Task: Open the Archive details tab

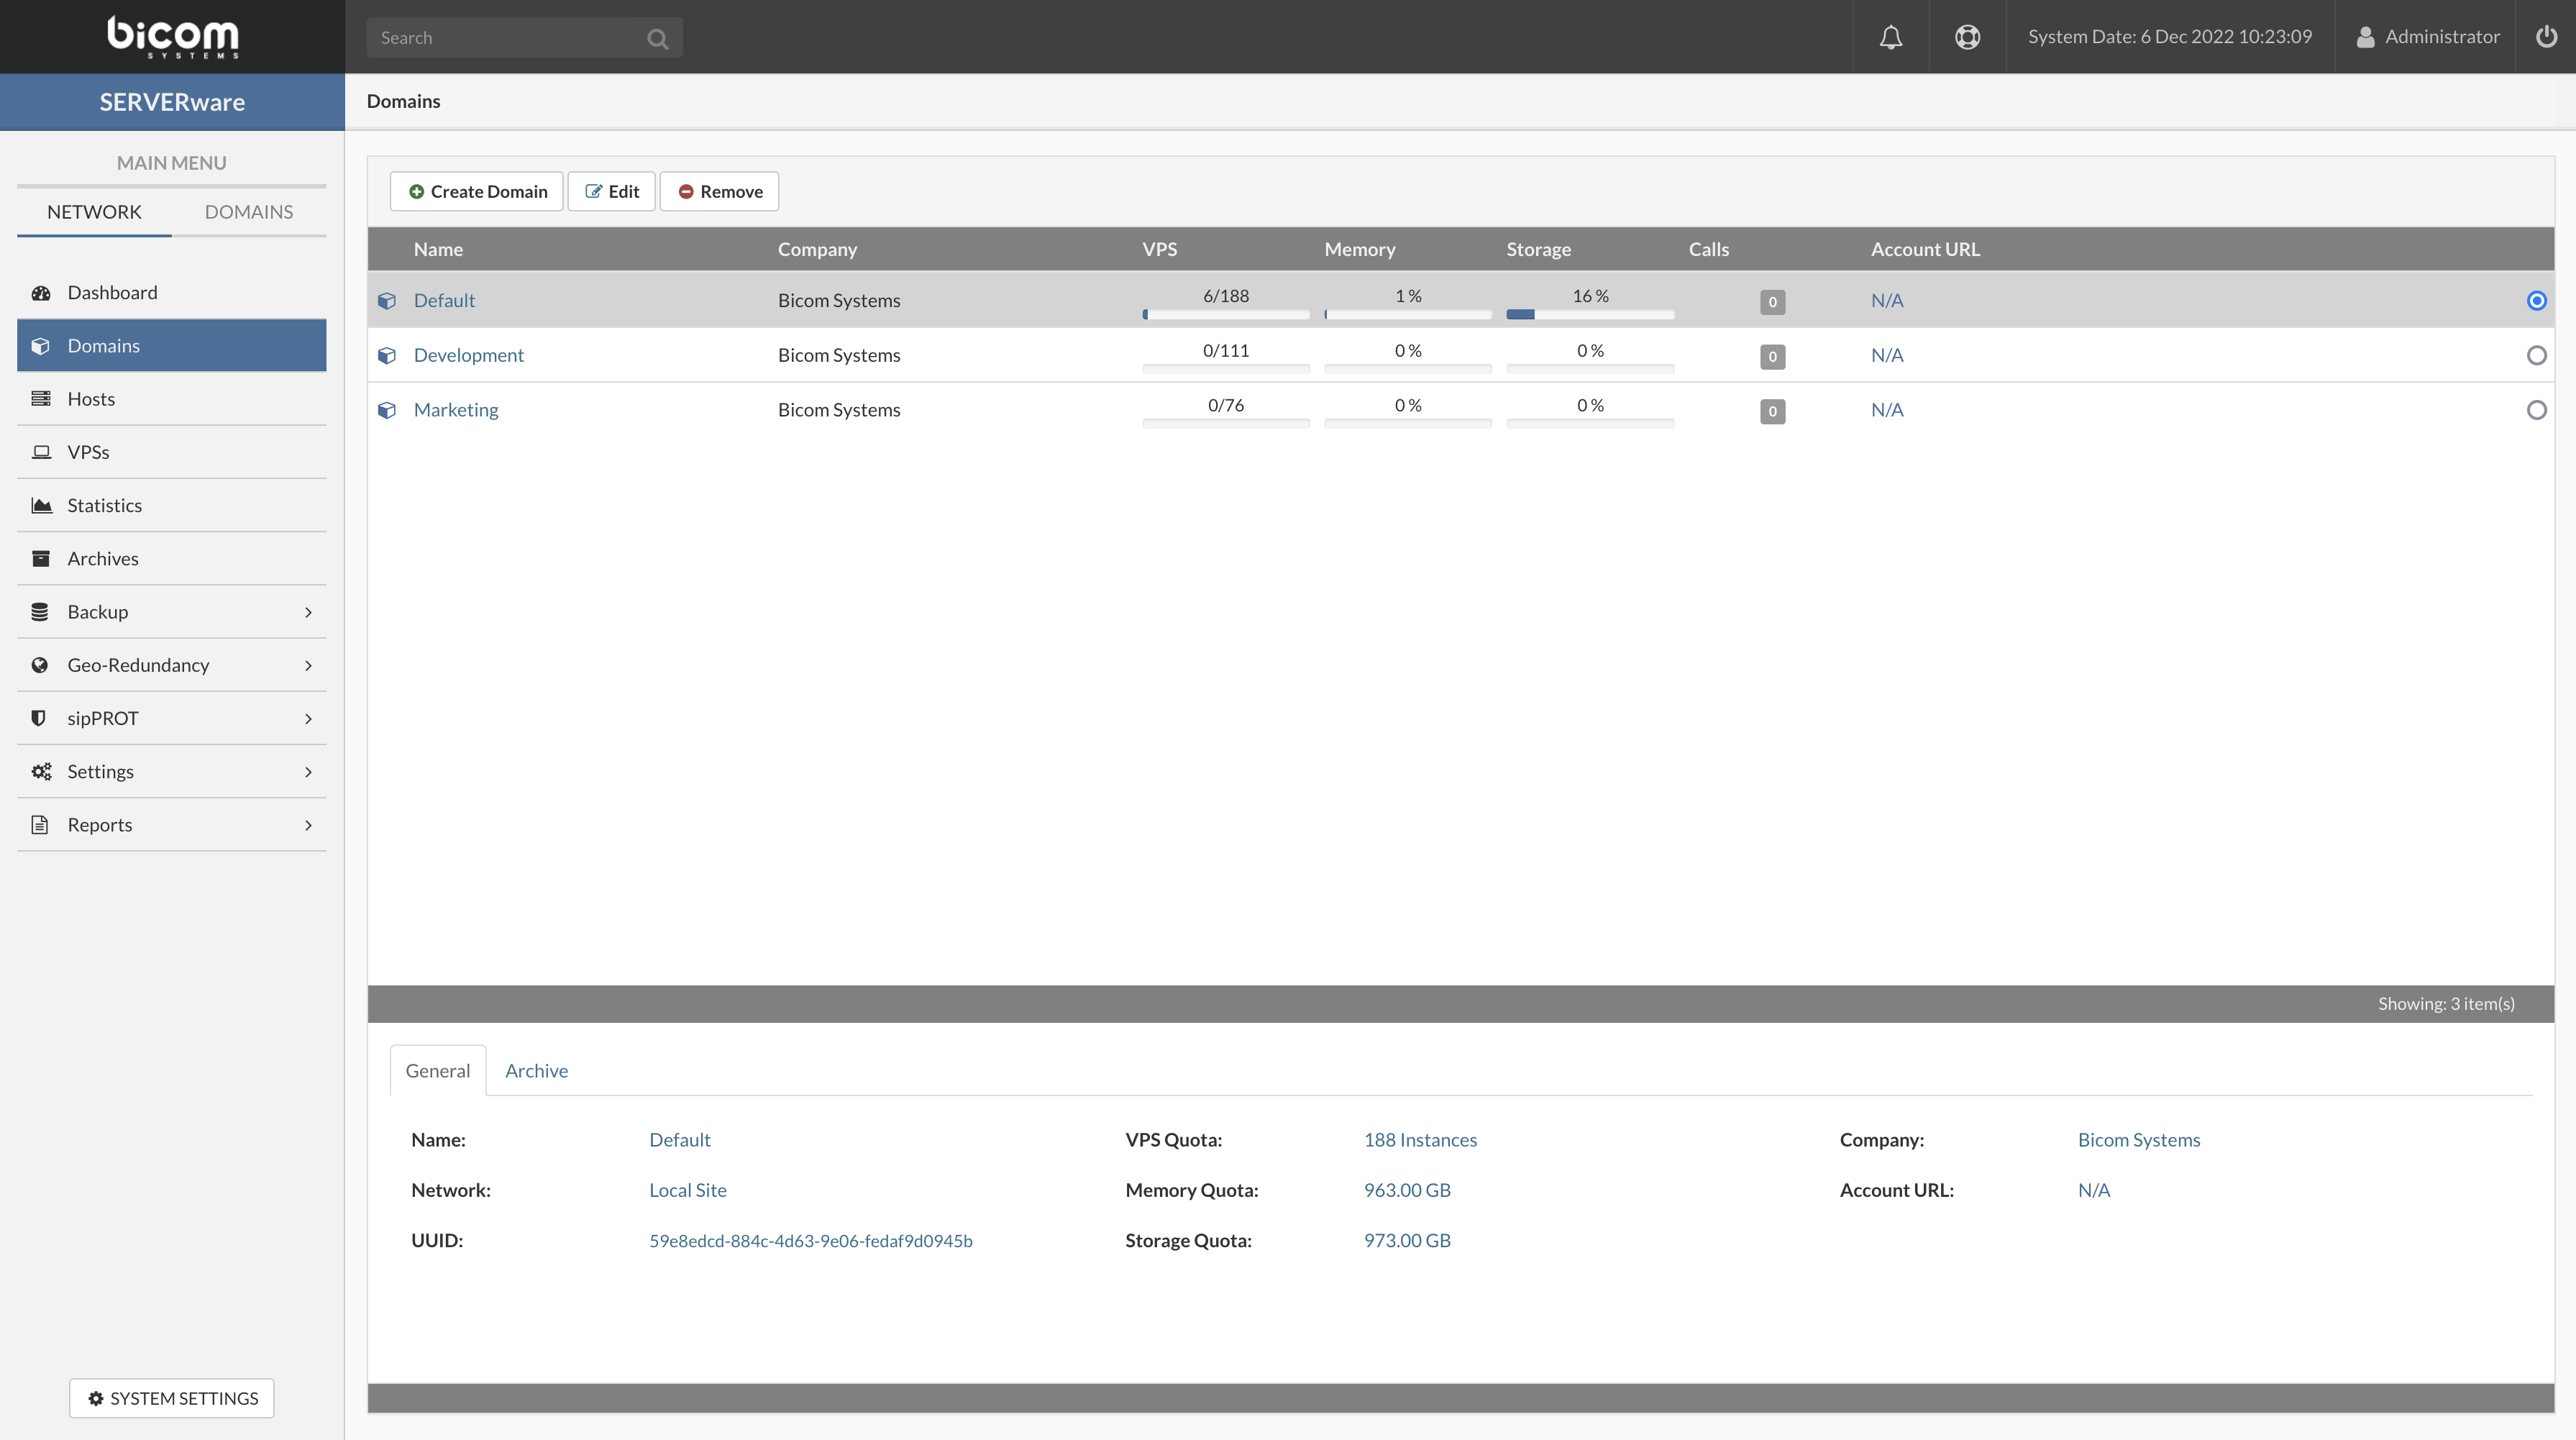Action: pos(536,1071)
